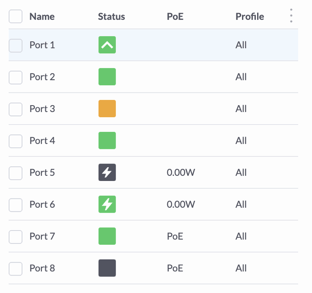Click the Port 6 name label
Viewport: 312px width, 293px height.
point(42,204)
